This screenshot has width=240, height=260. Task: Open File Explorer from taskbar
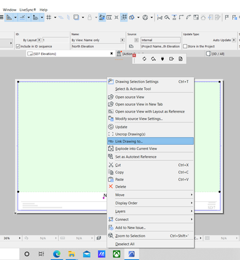[x=72, y=253]
